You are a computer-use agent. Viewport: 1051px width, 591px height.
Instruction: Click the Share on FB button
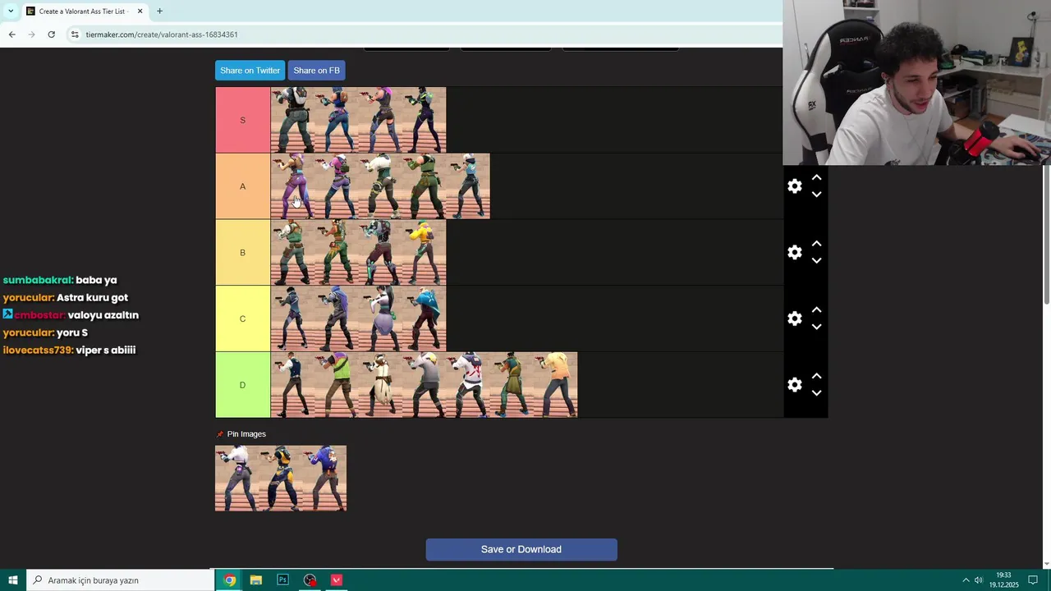(316, 71)
